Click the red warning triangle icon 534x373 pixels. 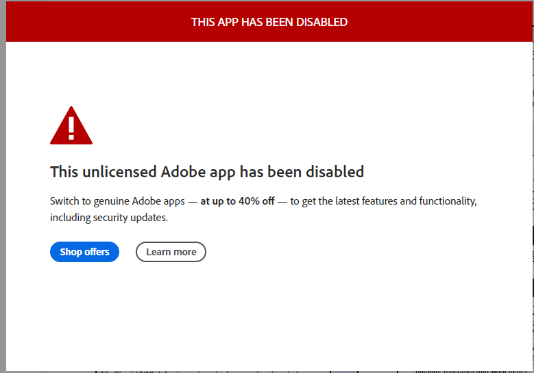coord(71,126)
